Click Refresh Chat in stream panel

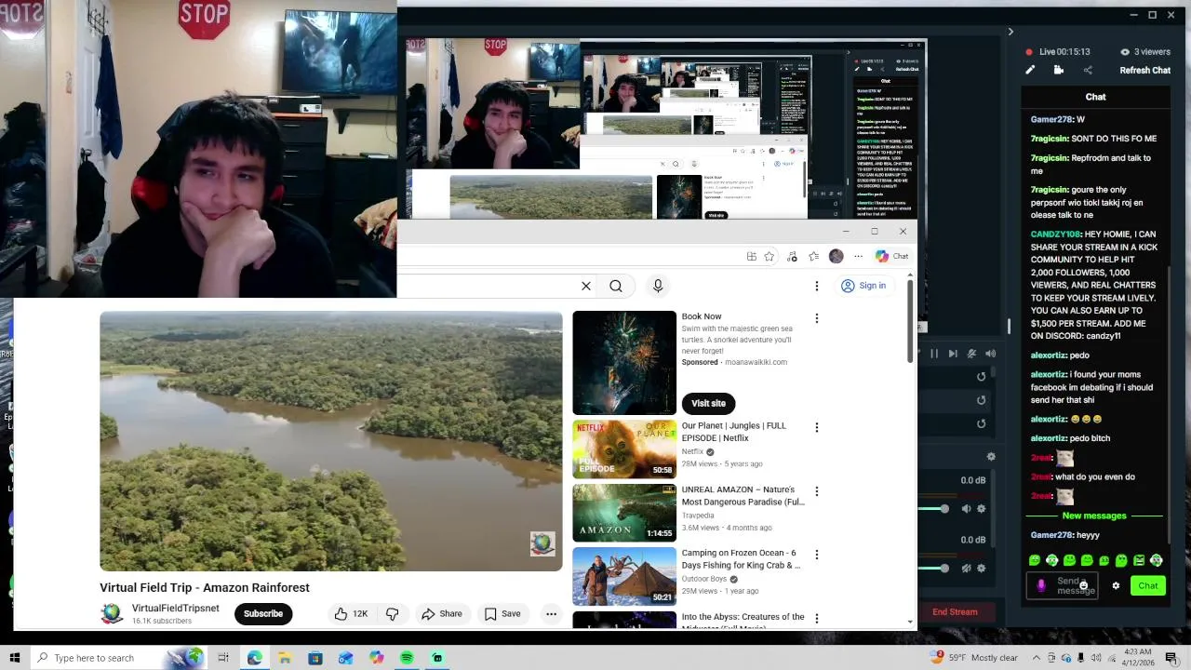point(1144,70)
